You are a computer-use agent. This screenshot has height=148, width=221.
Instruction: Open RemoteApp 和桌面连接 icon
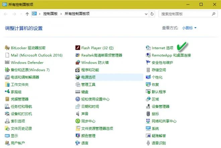[x=148, y=55]
